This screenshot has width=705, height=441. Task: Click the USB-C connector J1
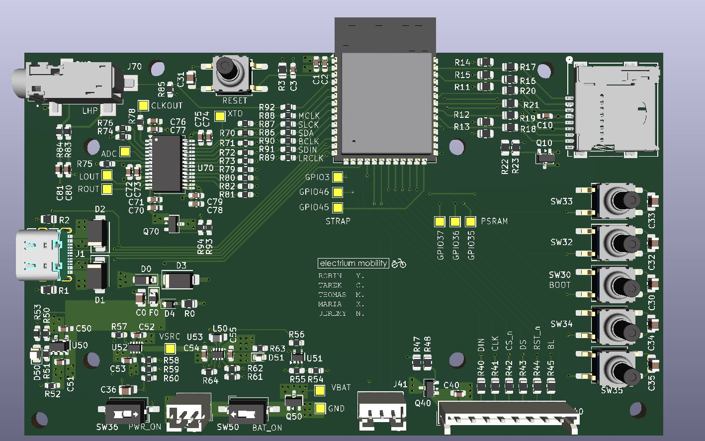point(40,254)
